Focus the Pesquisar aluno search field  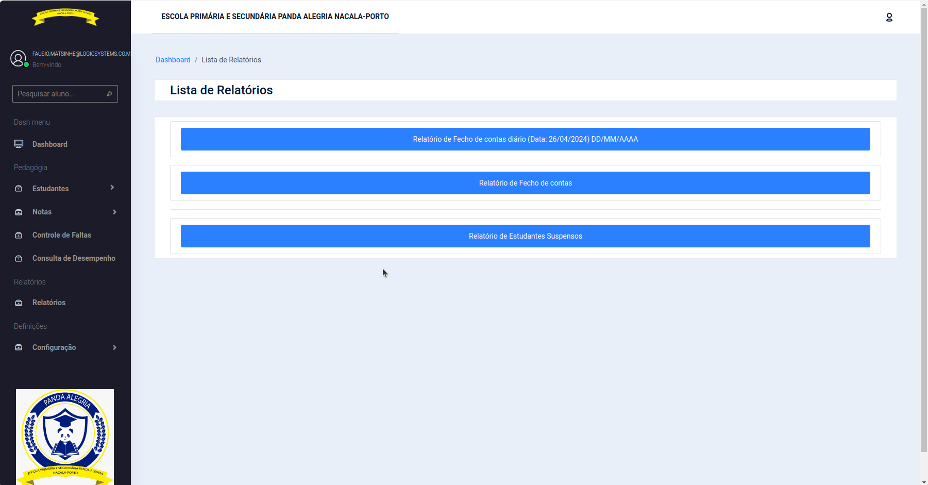click(59, 94)
